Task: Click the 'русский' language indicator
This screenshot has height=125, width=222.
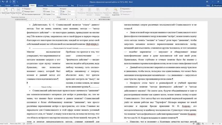Action: pos(29,124)
